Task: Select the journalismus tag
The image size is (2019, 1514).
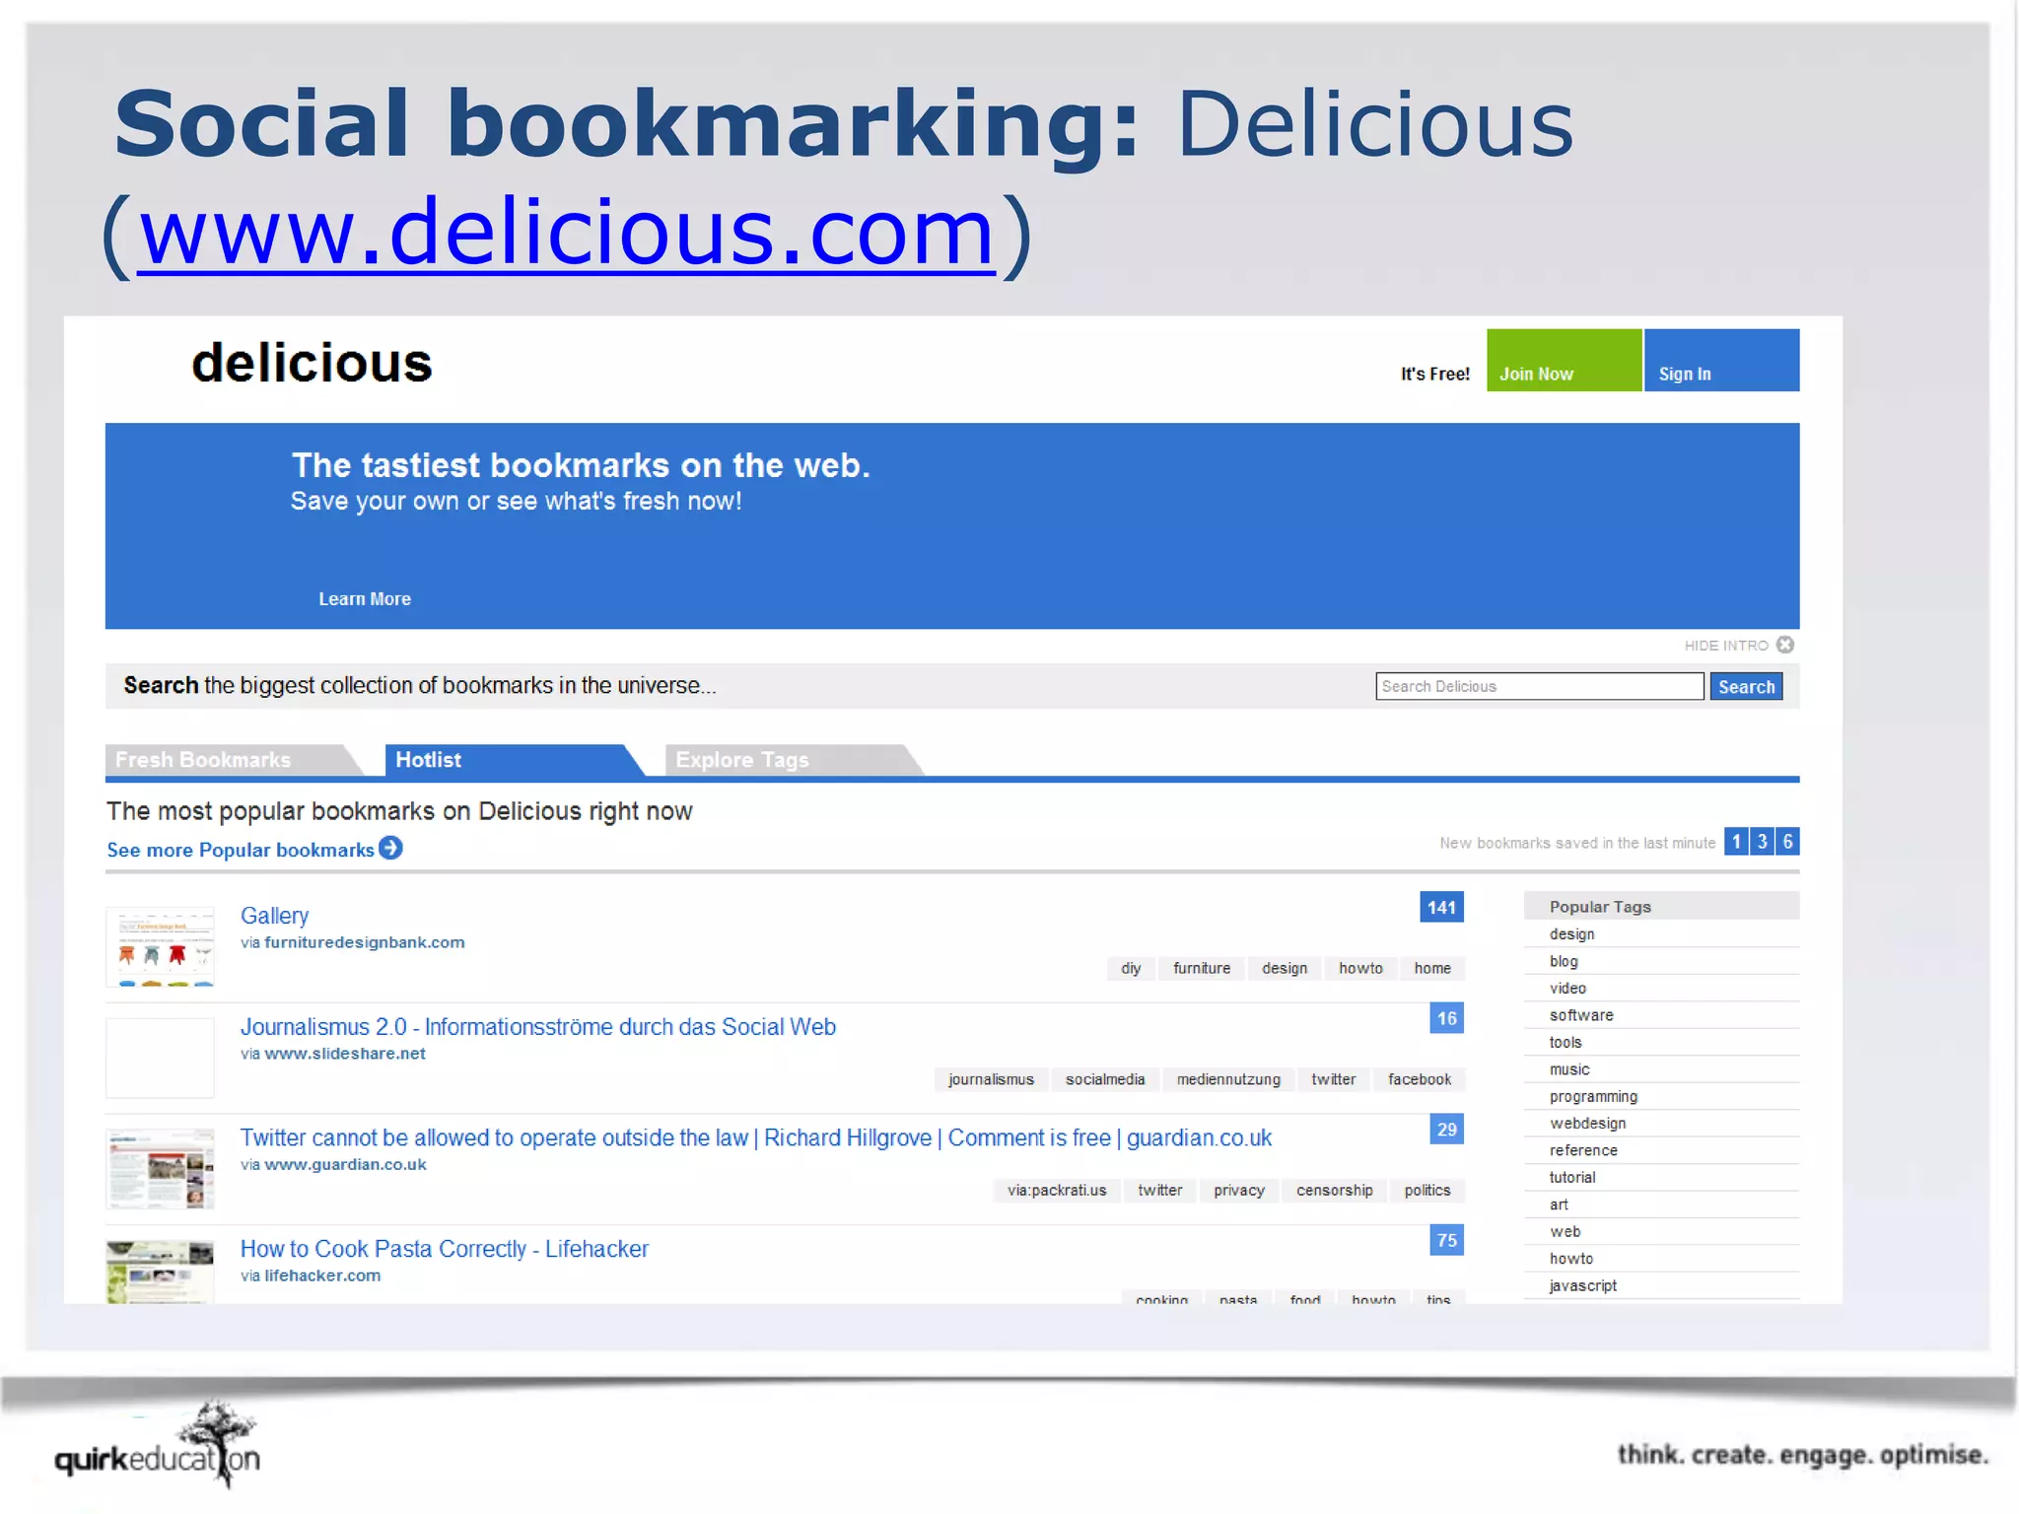Action: coord(991,1079)
